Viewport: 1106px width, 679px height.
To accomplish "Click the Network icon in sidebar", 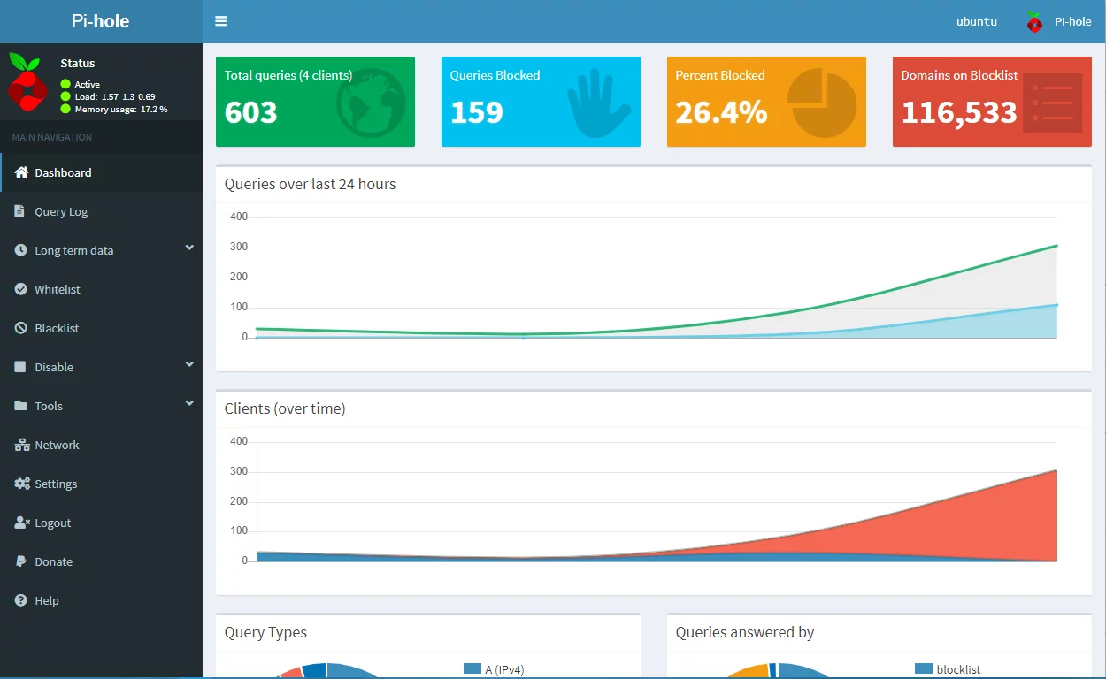I will 21,445.
